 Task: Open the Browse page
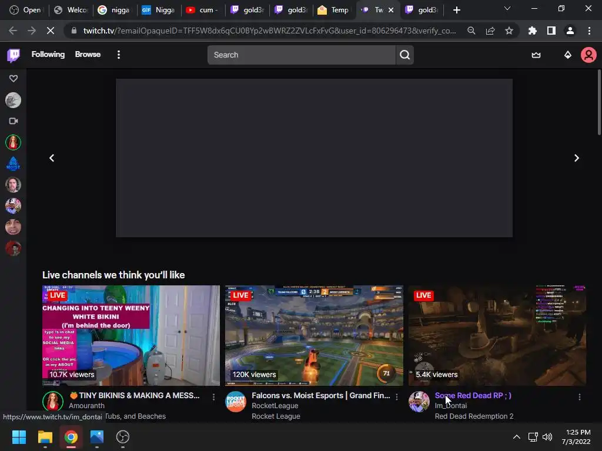88,55
